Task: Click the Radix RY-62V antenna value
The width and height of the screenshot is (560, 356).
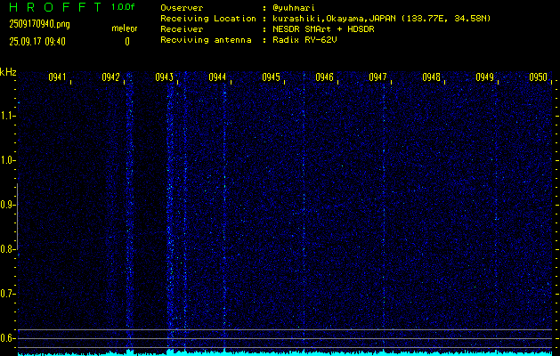Action: coord(304,40)
